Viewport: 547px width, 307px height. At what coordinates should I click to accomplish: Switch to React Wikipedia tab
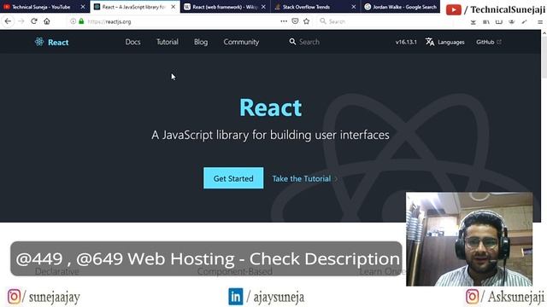[225, 7]
